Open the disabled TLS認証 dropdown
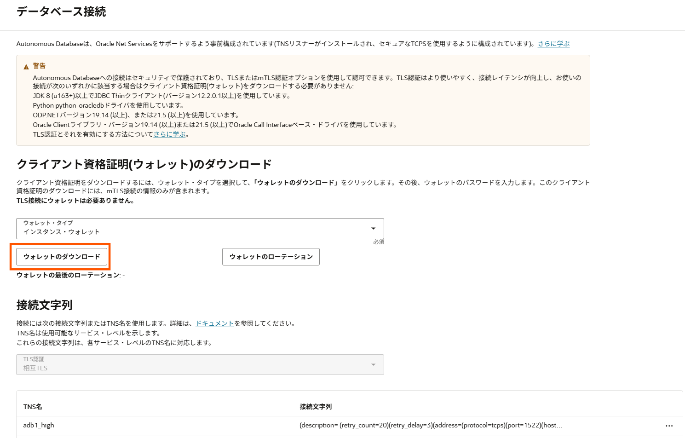The height and width of the screenshot is (438, 685). 200,364
